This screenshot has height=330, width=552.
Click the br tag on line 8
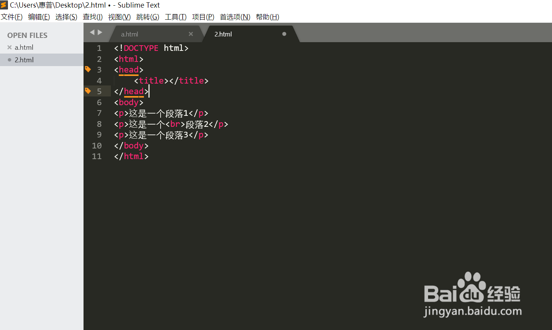tap(175, 124)
